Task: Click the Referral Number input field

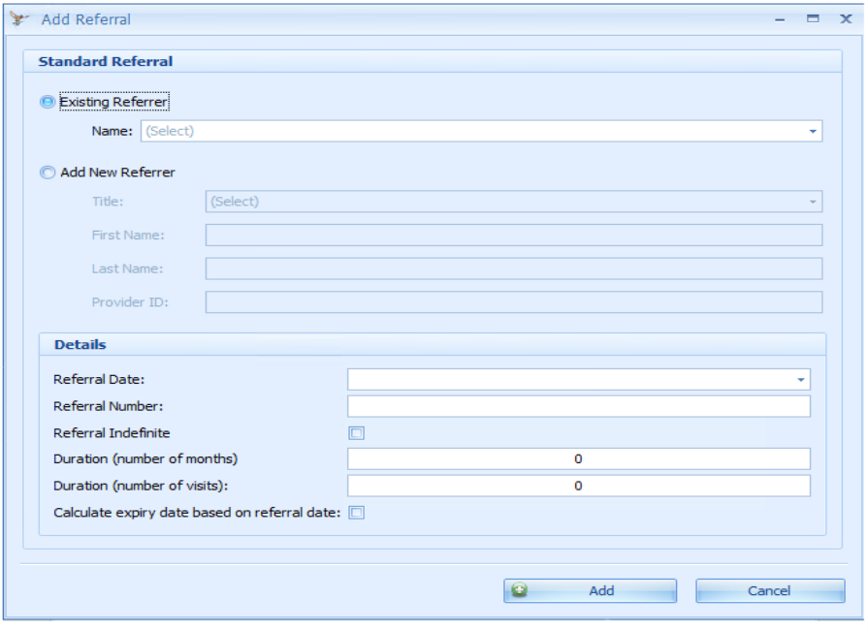Action: (x=579, y=406)
